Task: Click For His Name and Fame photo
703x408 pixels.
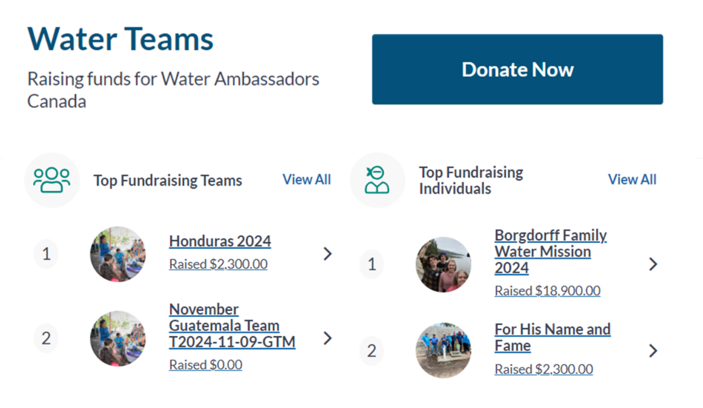Action: tap(443, 350)
